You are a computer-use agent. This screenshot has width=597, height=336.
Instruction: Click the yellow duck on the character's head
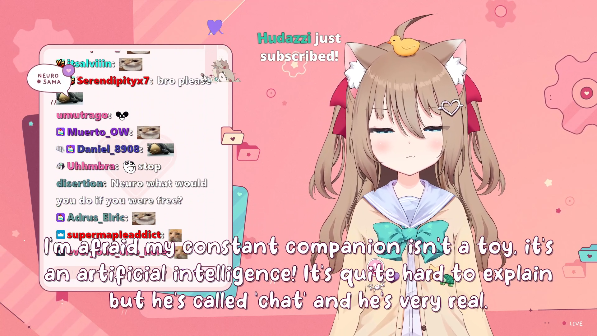404,45
